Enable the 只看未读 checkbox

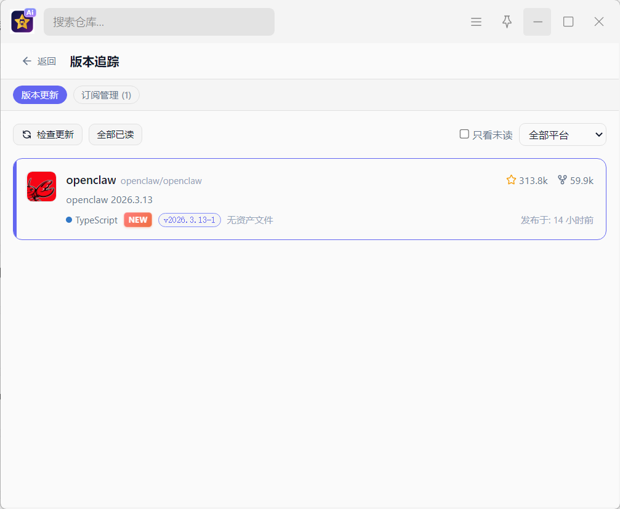point(464,134)
